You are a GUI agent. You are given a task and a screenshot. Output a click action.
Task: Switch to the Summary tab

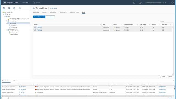pos(36,12)
